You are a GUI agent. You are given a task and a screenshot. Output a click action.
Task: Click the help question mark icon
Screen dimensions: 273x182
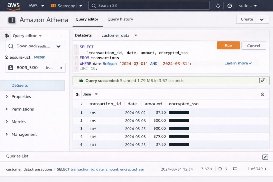230,6
